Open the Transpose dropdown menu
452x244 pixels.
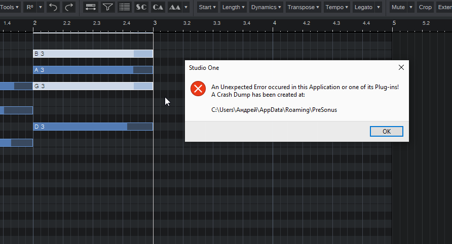click(303, 7)
